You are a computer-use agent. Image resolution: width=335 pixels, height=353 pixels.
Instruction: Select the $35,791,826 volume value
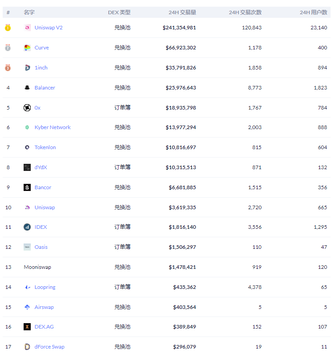[x=181, y=68]
